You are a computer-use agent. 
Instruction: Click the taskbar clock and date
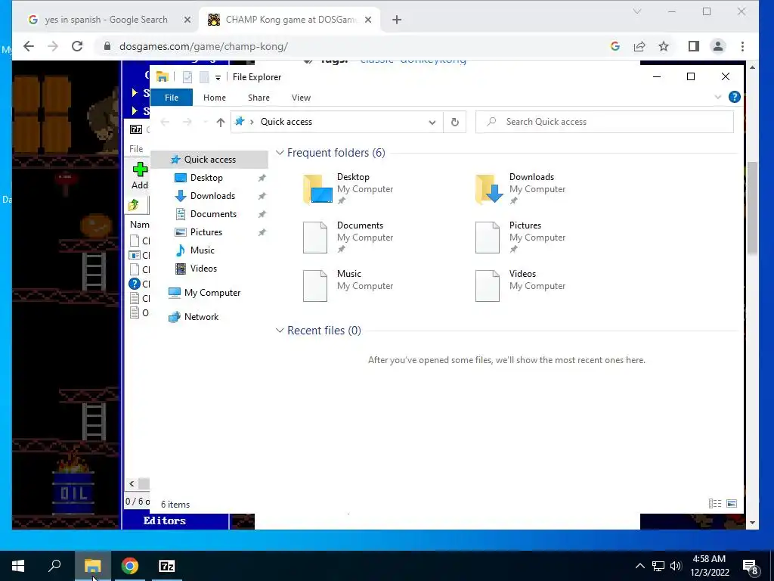[709, 566]
